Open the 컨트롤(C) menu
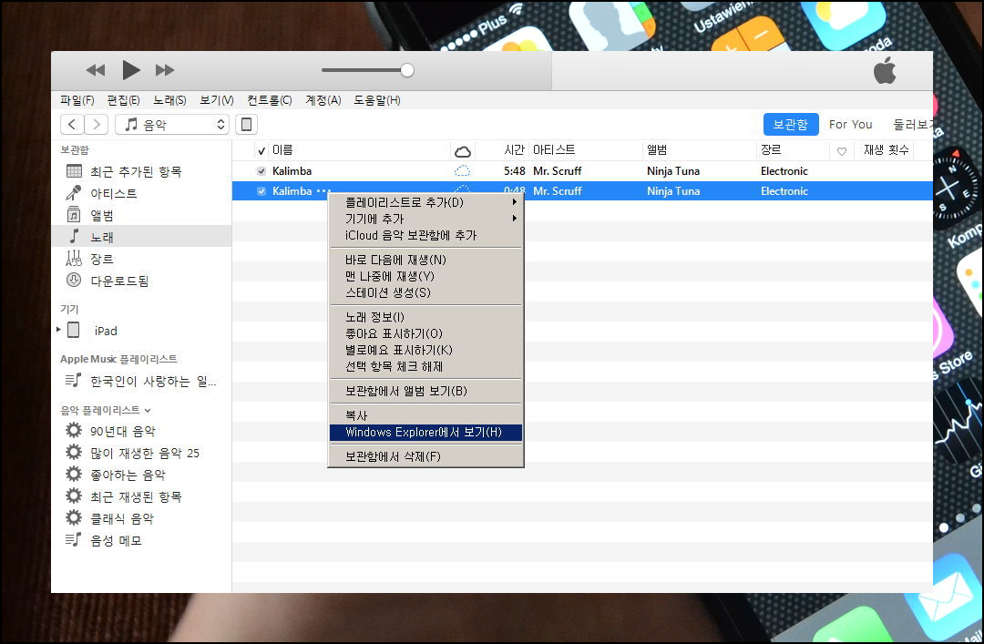Screen dimensions: 984x644 pyautogui.click(x=269, y=100)
